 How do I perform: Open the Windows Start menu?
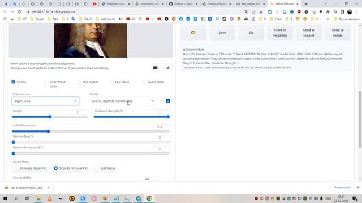tap(5, 198)
